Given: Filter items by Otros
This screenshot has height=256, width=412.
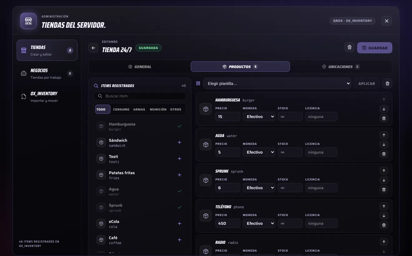Looking at the screenshot, I should point(176,110).
